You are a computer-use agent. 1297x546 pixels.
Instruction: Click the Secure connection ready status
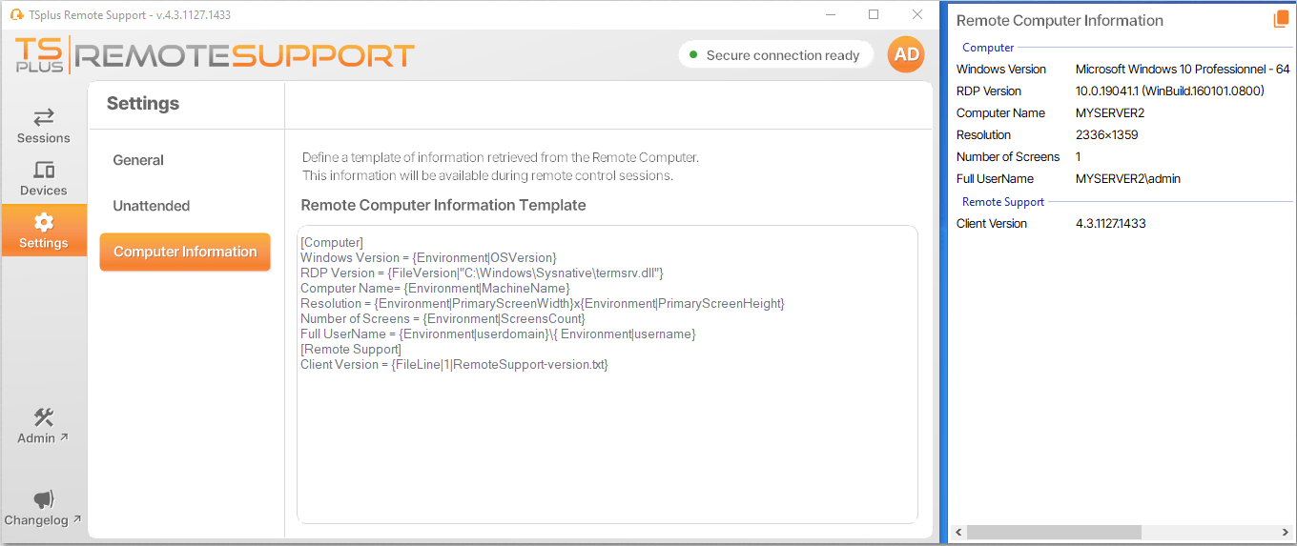(x=775, y=55)
